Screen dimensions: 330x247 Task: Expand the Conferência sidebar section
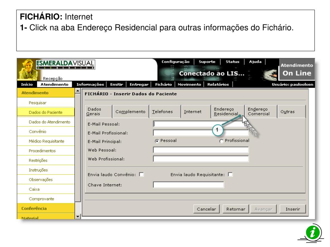coord(46,208)
